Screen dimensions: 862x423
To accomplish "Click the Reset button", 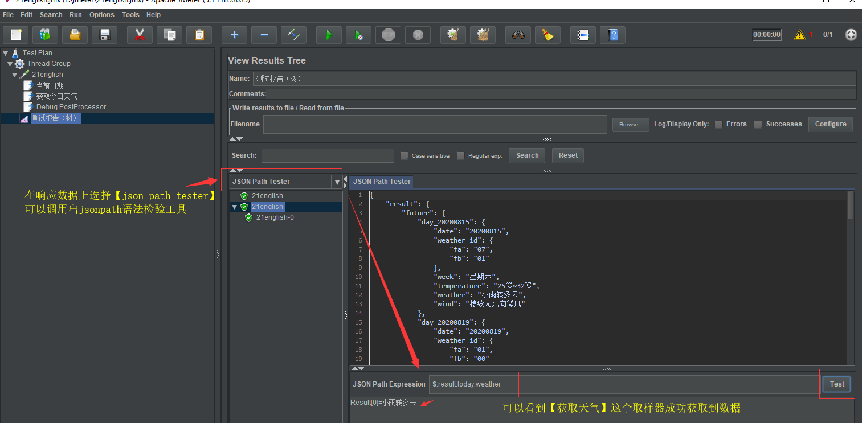I will (x=568, y=155).
